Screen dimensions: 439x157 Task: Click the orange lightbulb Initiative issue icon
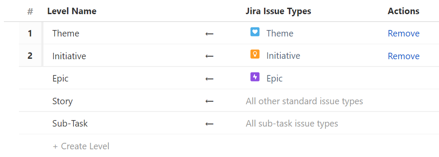(x=255, y=54)
